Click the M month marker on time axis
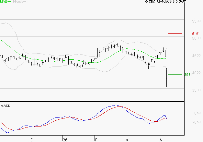 tap(127, 140)
